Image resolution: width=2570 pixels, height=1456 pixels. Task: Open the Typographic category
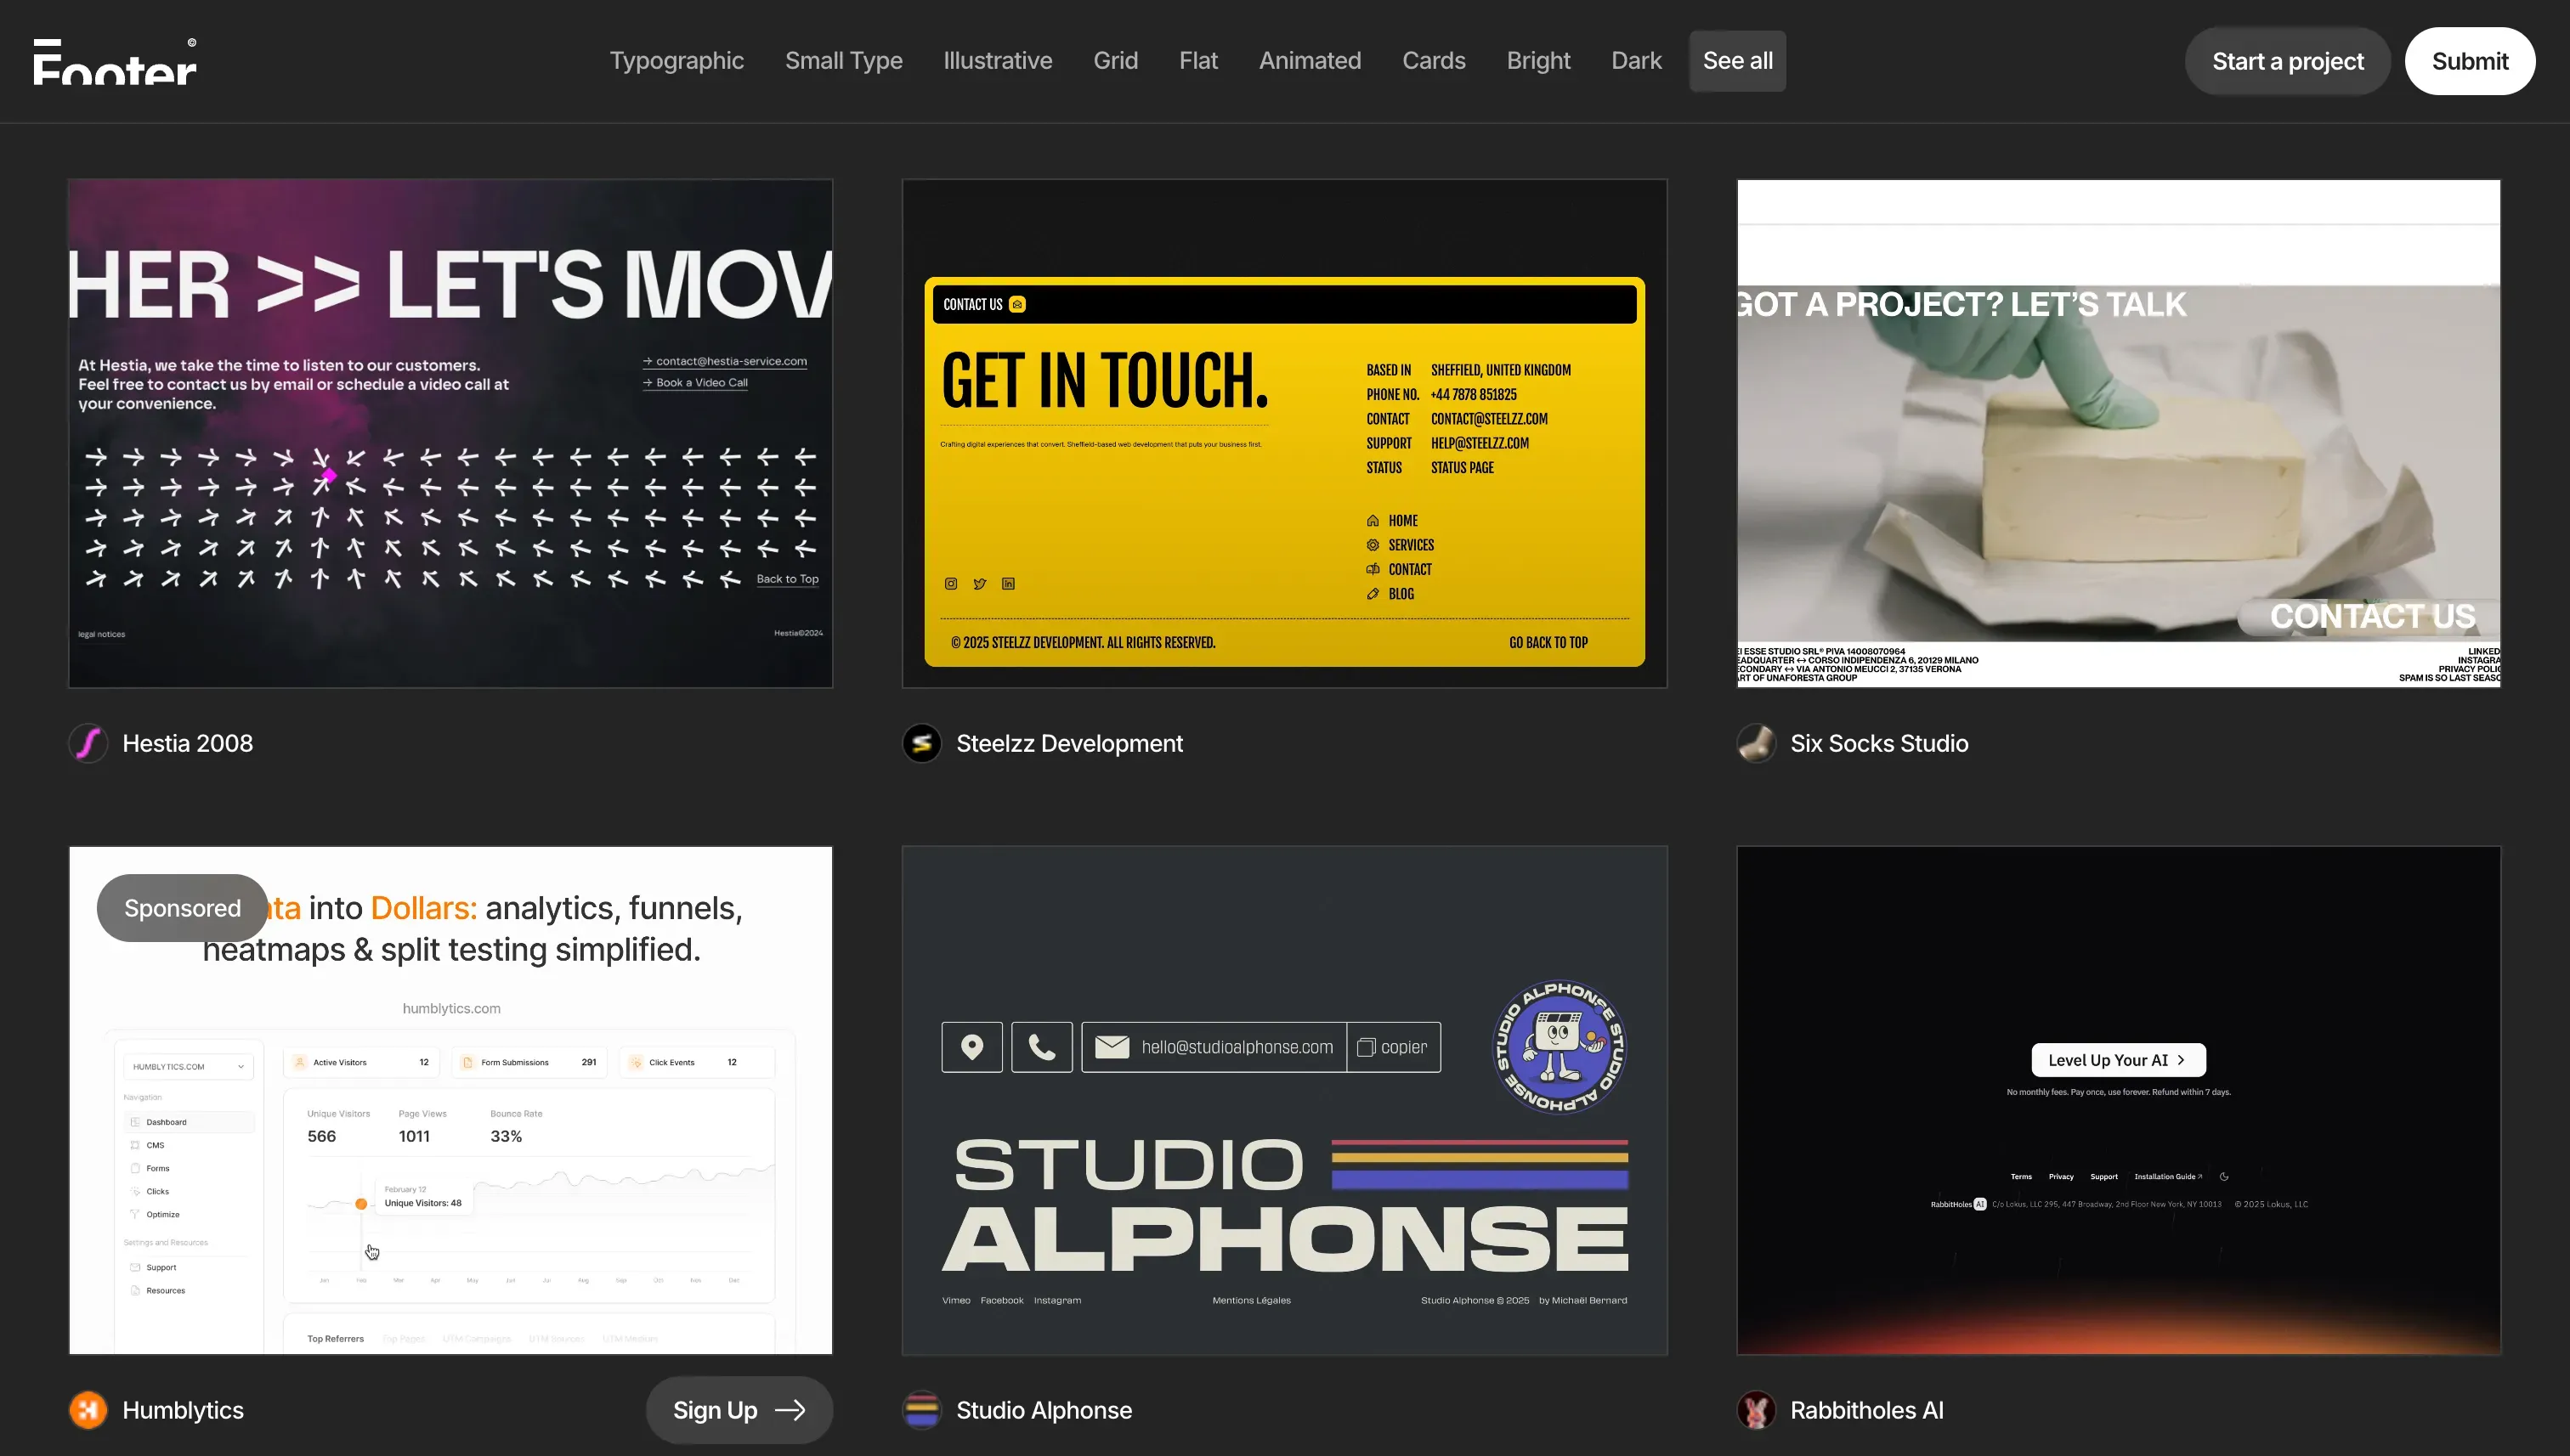coord(676,61)
